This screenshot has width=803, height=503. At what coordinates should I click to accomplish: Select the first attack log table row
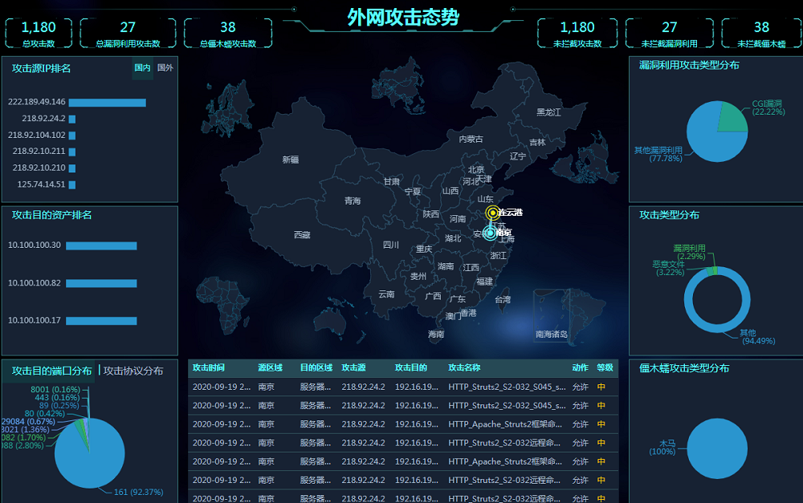click(x=401, y=387)
